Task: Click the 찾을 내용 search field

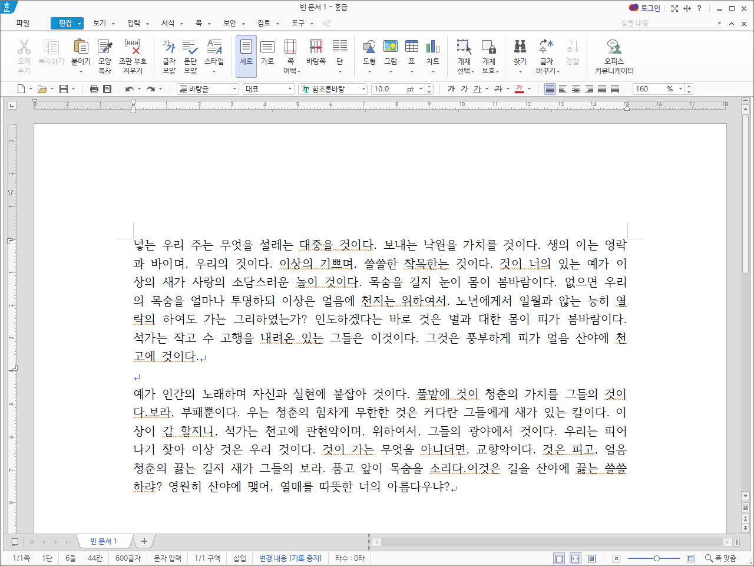Action: click(671, 23)
